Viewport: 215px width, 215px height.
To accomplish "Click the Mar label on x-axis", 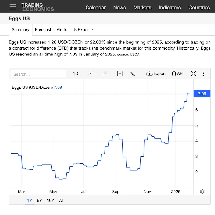I will pyautogui.click(x=21, y=192).
